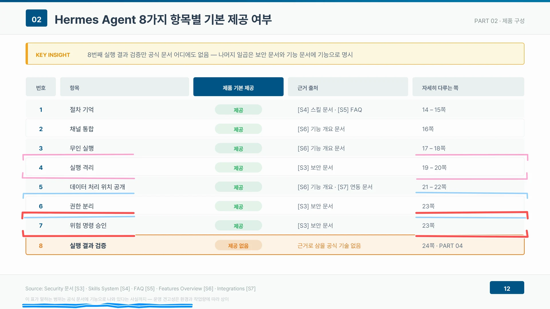Click the '제공' badge in the 실행 격리 row
Image resolution: width=550 pixels, height=309 pixels.
238,168
